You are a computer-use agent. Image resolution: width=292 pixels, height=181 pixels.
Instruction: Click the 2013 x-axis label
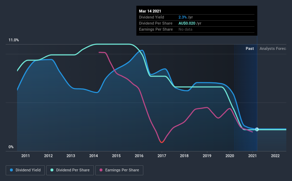tap(71, 156)
